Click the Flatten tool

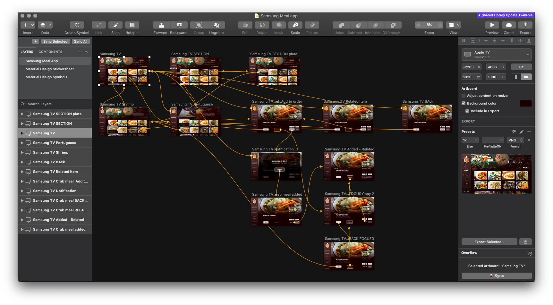(312, 25)
